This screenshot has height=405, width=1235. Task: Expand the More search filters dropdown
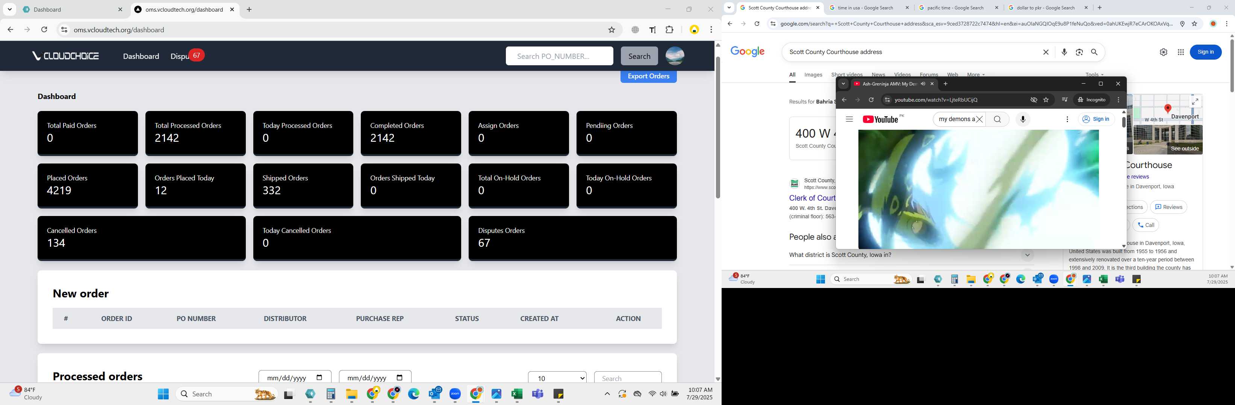[976, 75]
